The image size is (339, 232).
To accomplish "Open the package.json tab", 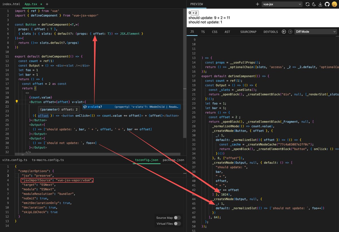I will (173, 160).
